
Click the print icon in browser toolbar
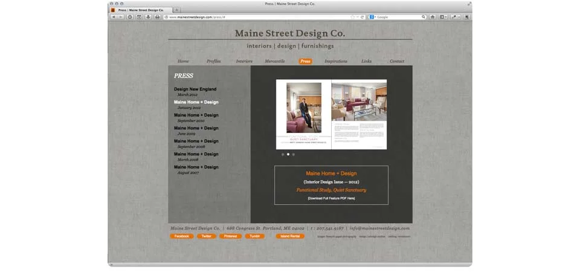tap(158, 17)
